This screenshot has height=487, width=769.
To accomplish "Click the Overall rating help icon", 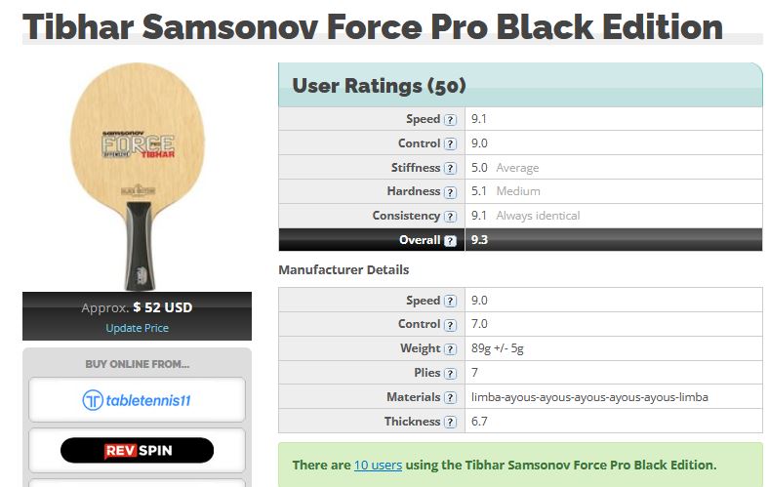I will tap(450, 240).
